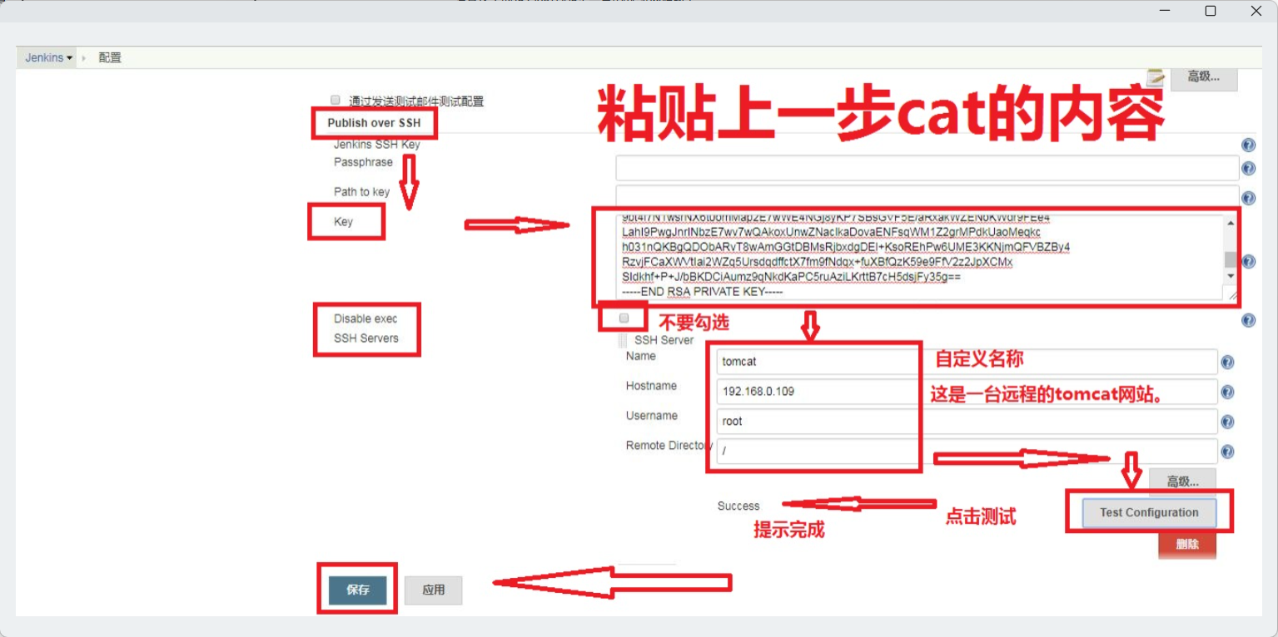This screenshot has width=1278, height=637.
Task: Save the configuration with 保存
Action: [358, 590]
